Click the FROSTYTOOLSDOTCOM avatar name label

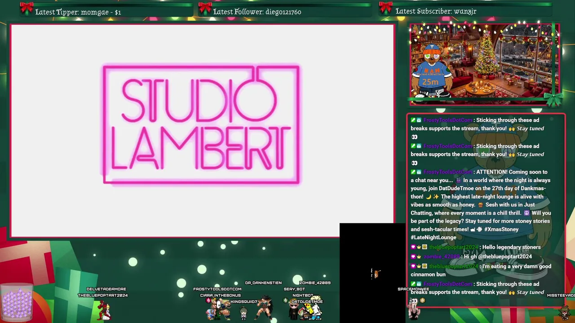217,289
